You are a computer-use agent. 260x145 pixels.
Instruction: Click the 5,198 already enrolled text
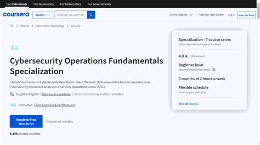click(25, 134)
